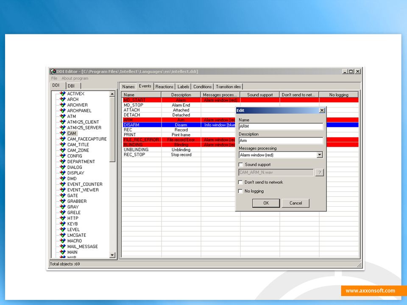This screenshot has height=305, width=407.
Task: Open the Transition rules tab
Action: [x=229, y=86]
